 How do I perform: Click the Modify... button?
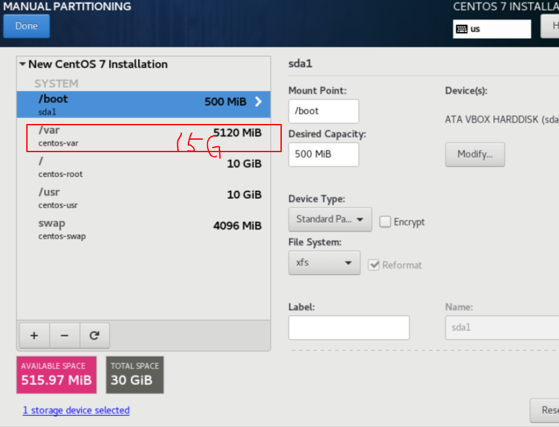pos(475,154)
